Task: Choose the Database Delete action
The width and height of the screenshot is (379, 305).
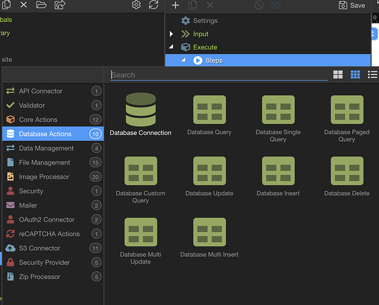Action: (347, 171)
